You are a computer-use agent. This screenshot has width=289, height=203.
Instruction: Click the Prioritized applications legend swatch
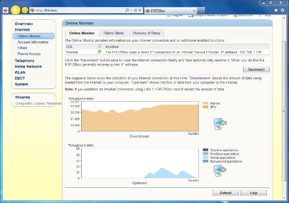(205, 154)
